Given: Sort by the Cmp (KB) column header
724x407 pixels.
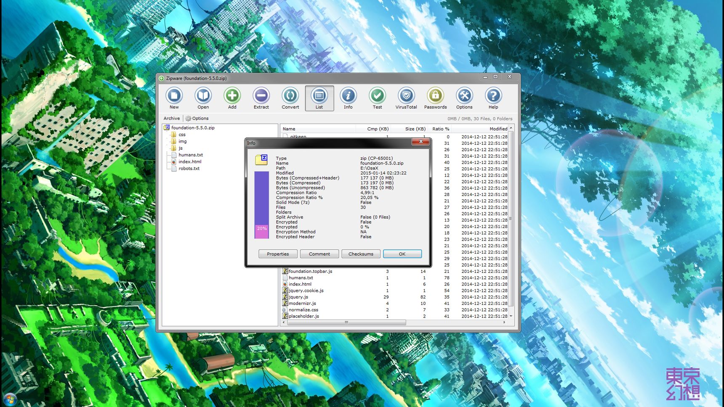Looking at the screenshot, I should [373, 129].
